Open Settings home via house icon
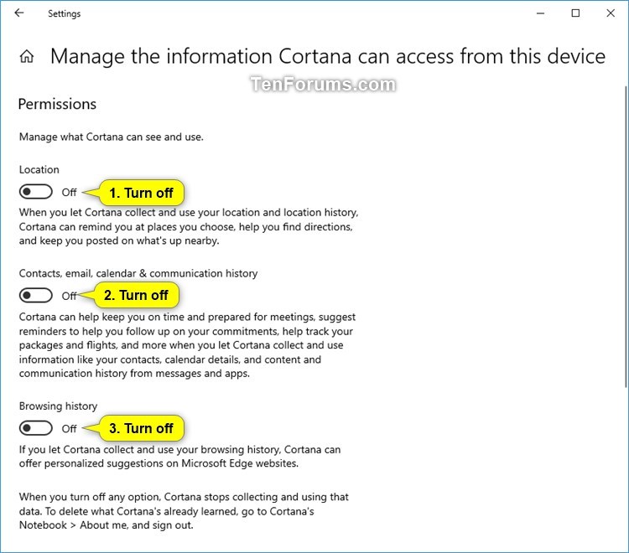The image size is (629, 553). (x=27, y=56)
